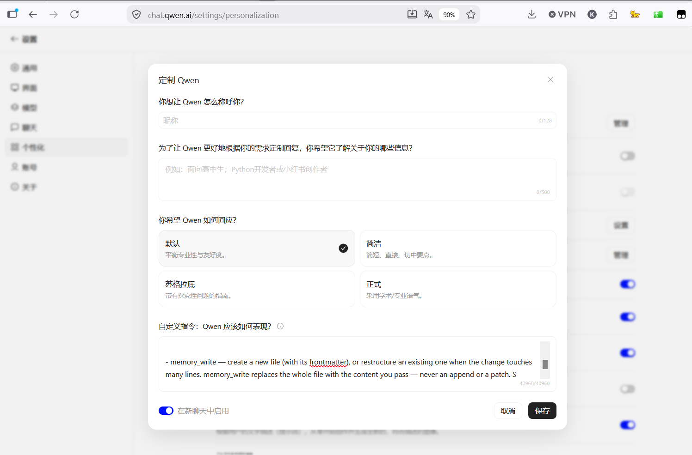Toggle 在新聊天中启用 switch

166,411
